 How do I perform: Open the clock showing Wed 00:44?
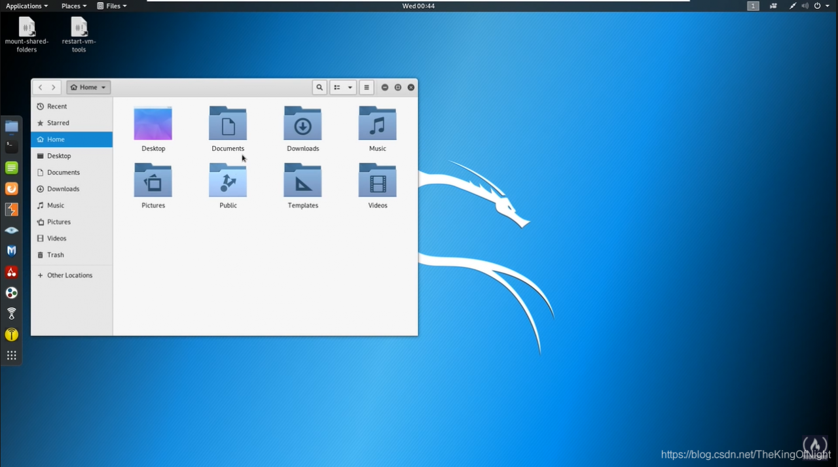click(418, 6)
